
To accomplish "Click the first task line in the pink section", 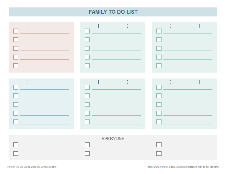I will tap(45, 31).
